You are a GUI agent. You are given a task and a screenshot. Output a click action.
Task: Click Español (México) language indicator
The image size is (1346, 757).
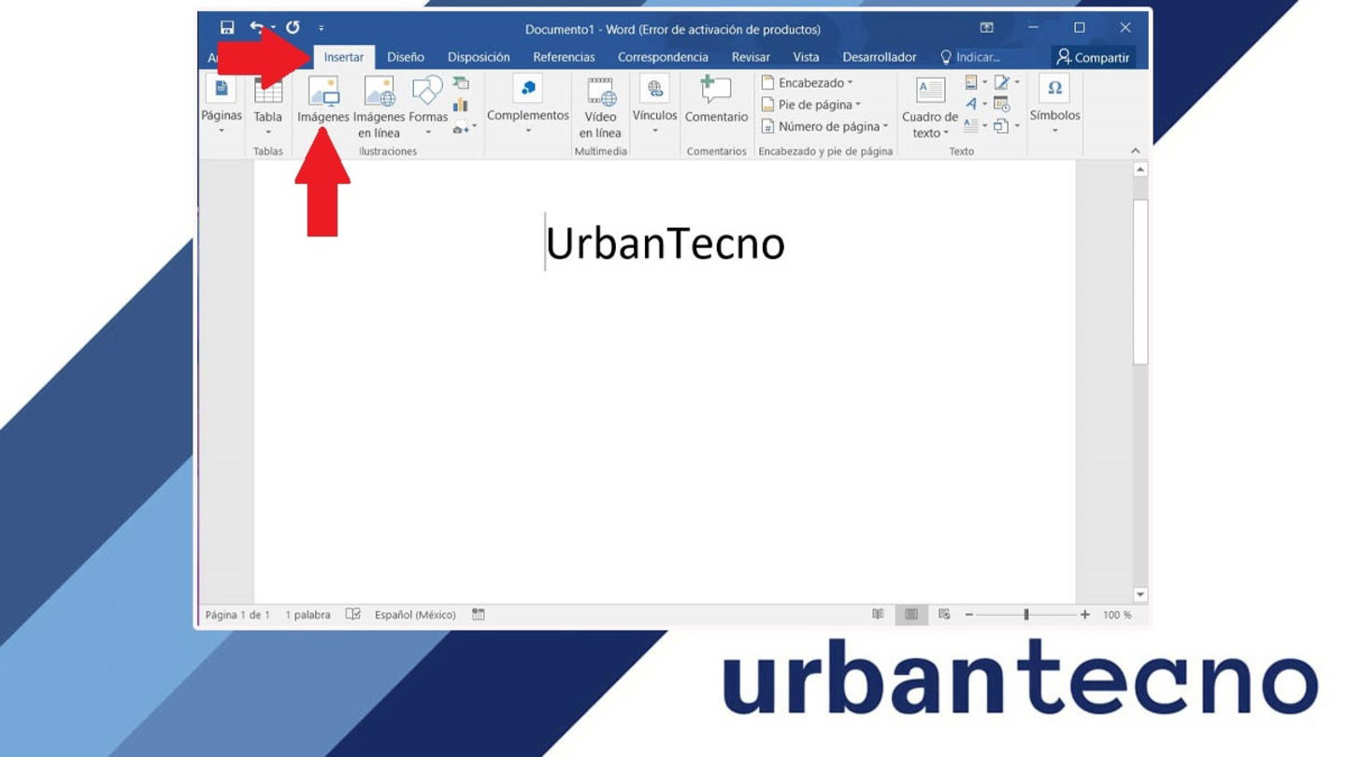415,615
